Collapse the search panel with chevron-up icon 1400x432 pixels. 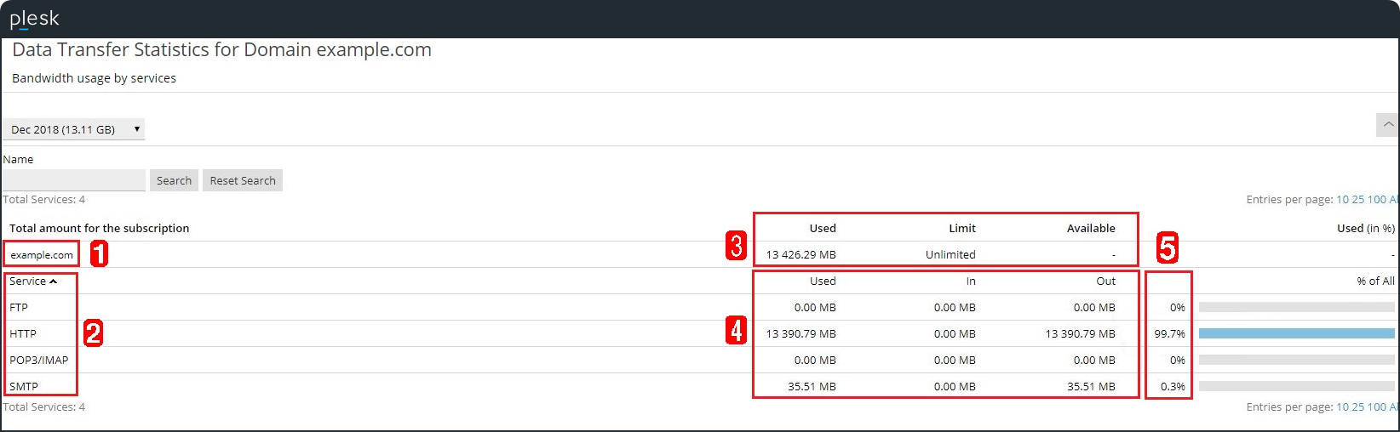(1388, 125)
